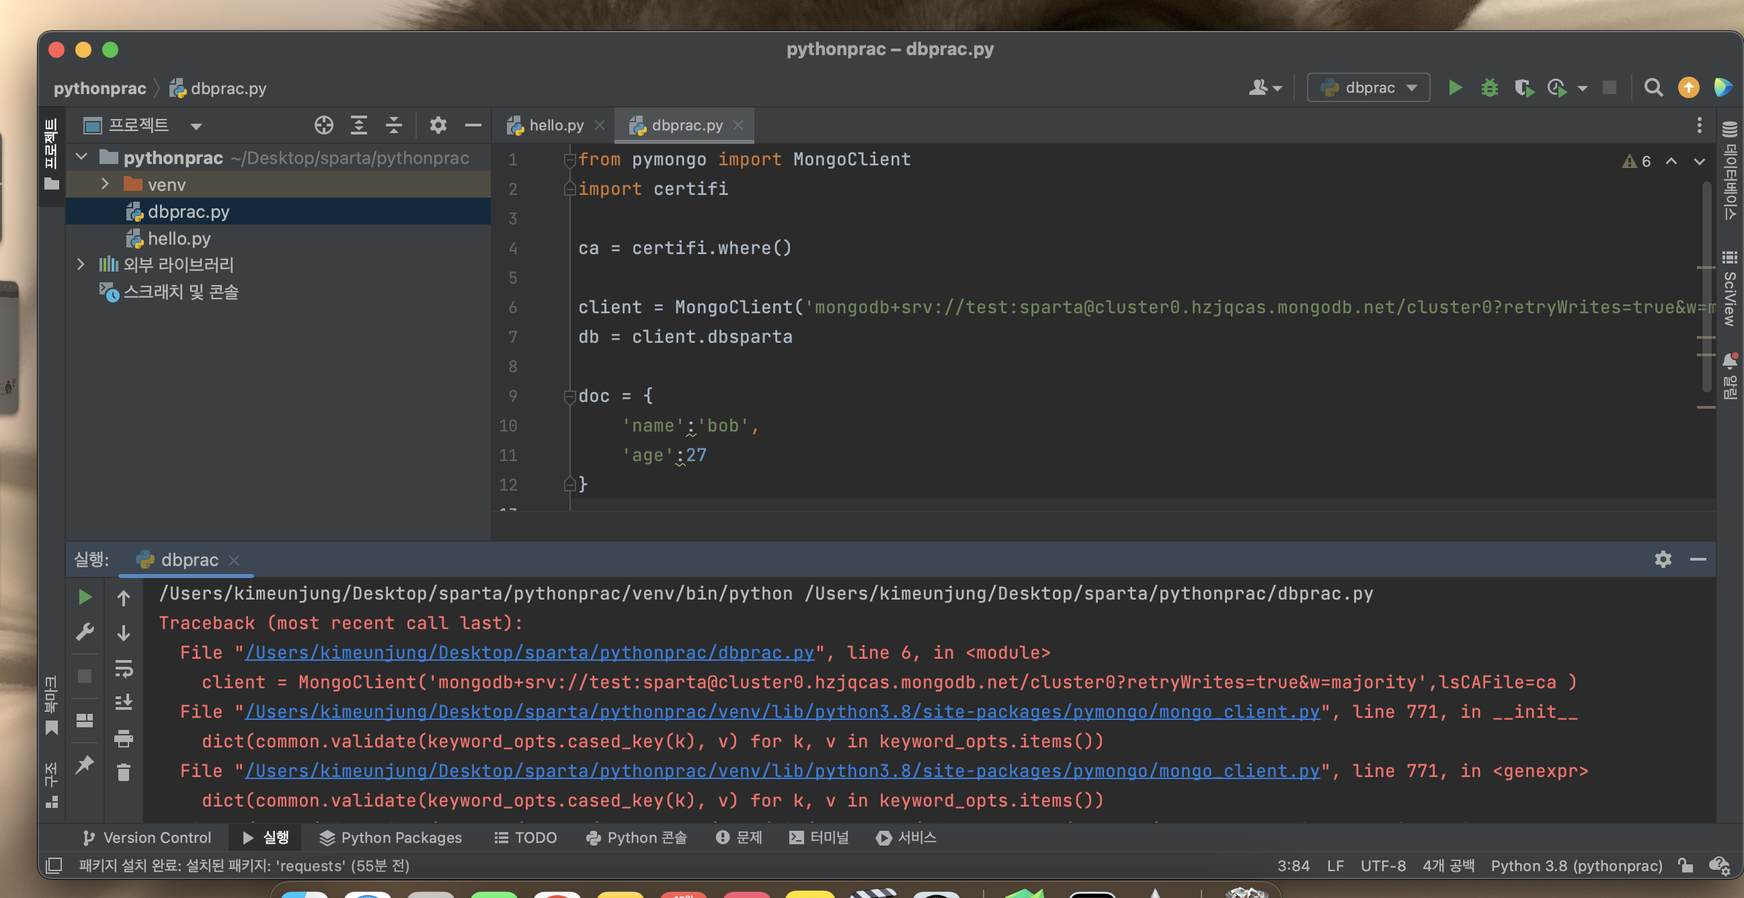This screenshot has width=1744, height=898.
Task: Open project panel gear options
Action: tap(438, 125)
